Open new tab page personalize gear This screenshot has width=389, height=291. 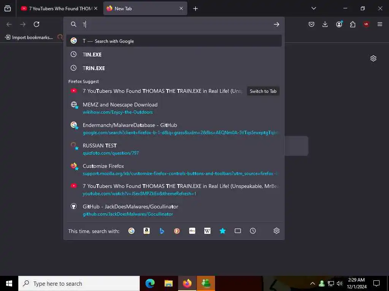coord(373,58)
